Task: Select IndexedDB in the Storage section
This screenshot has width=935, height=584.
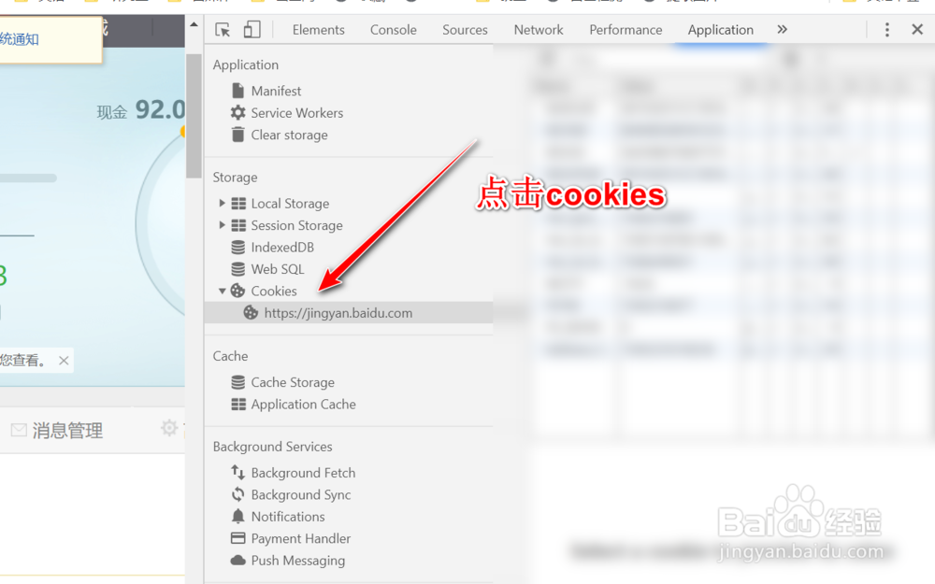Action: click(282, 248)
